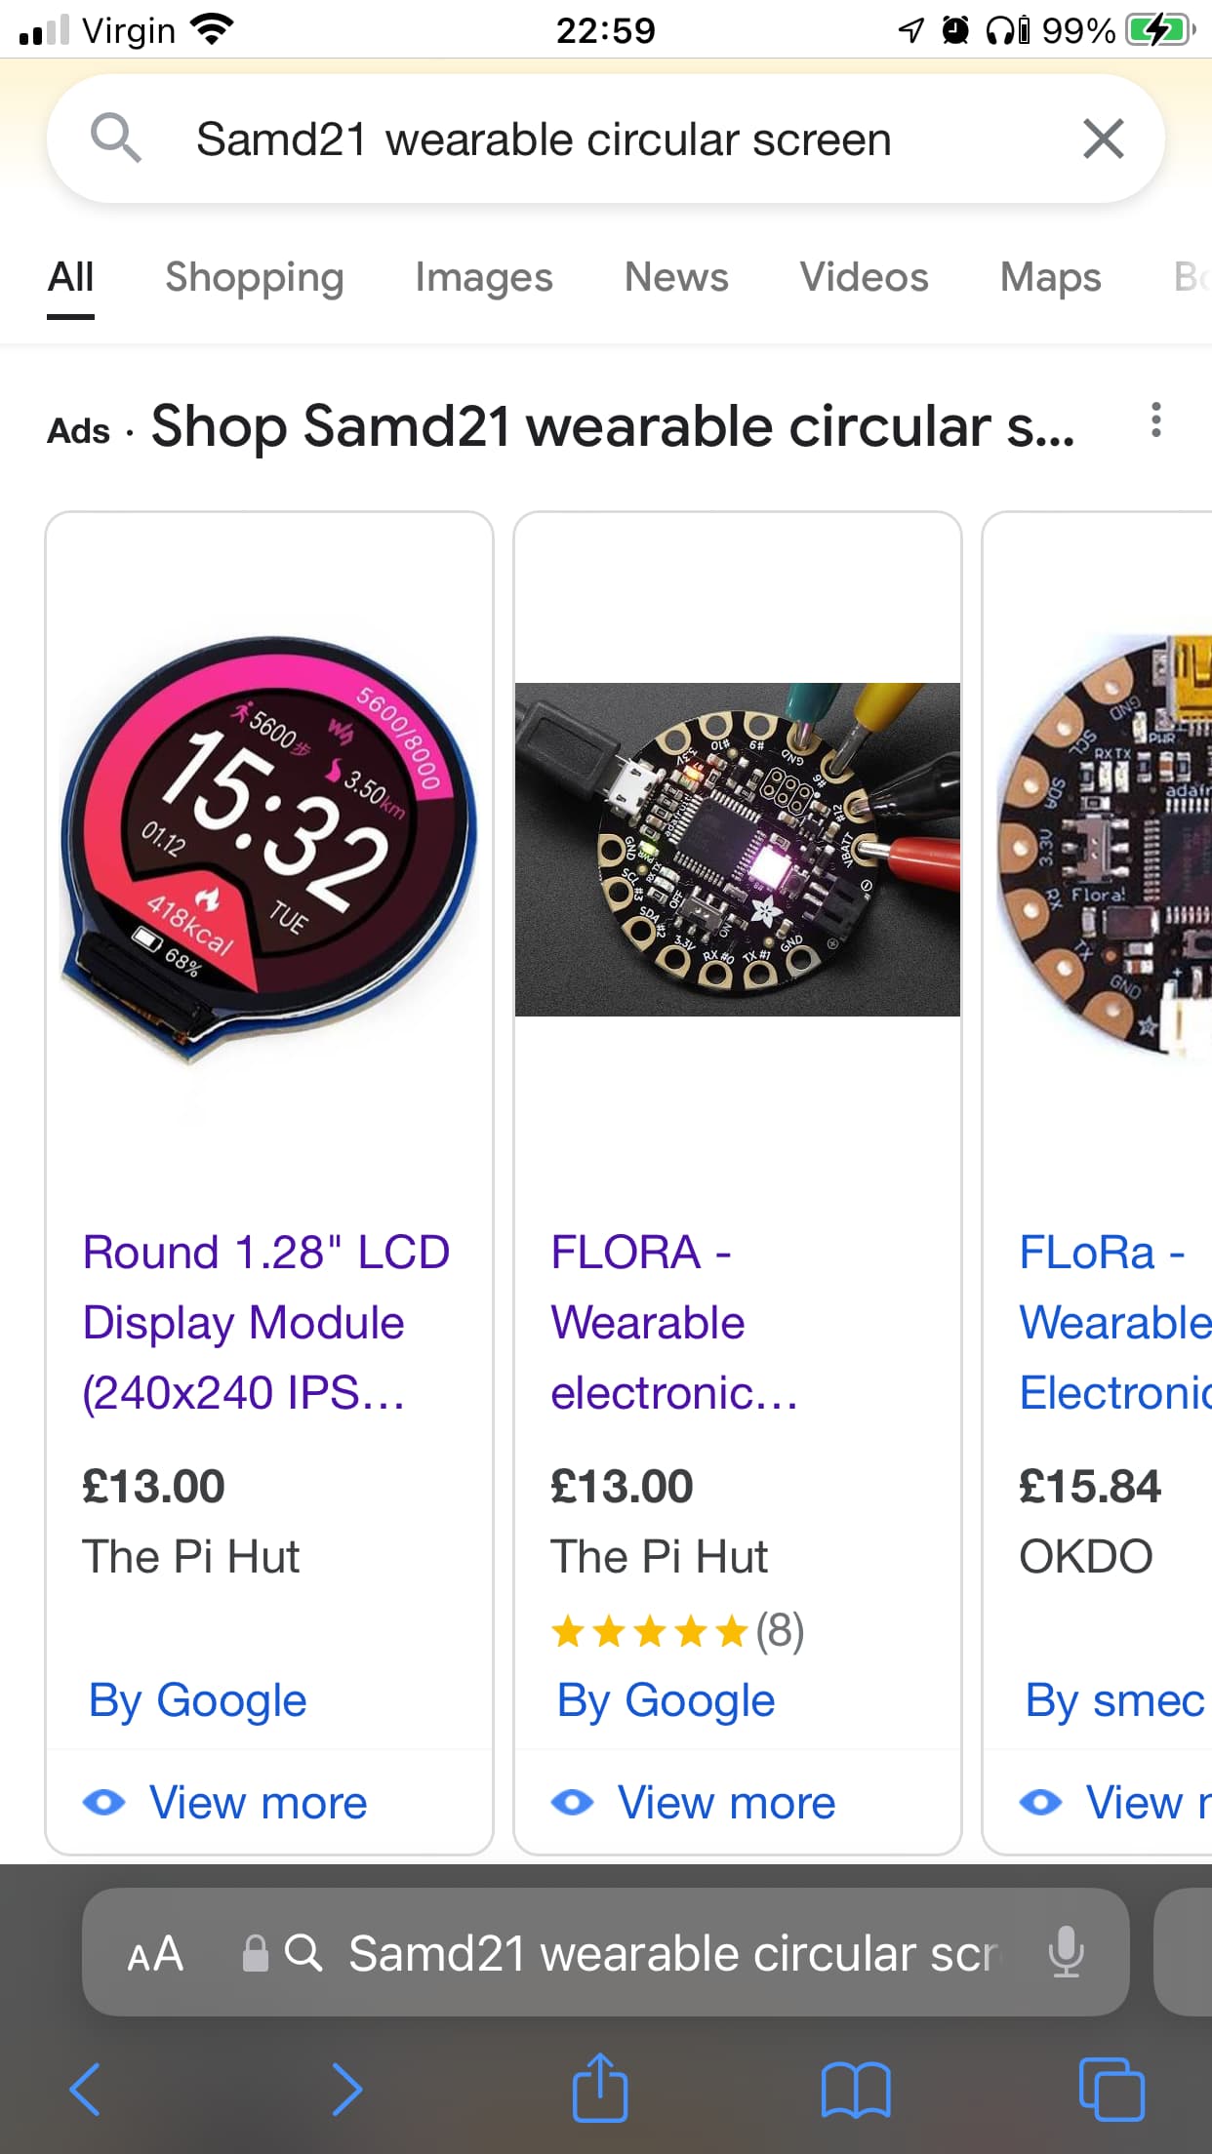Viewport: 1212px width, 2154px height.
Task: Tap the magnifying glass search icon
Action: [x=115, y=138]
